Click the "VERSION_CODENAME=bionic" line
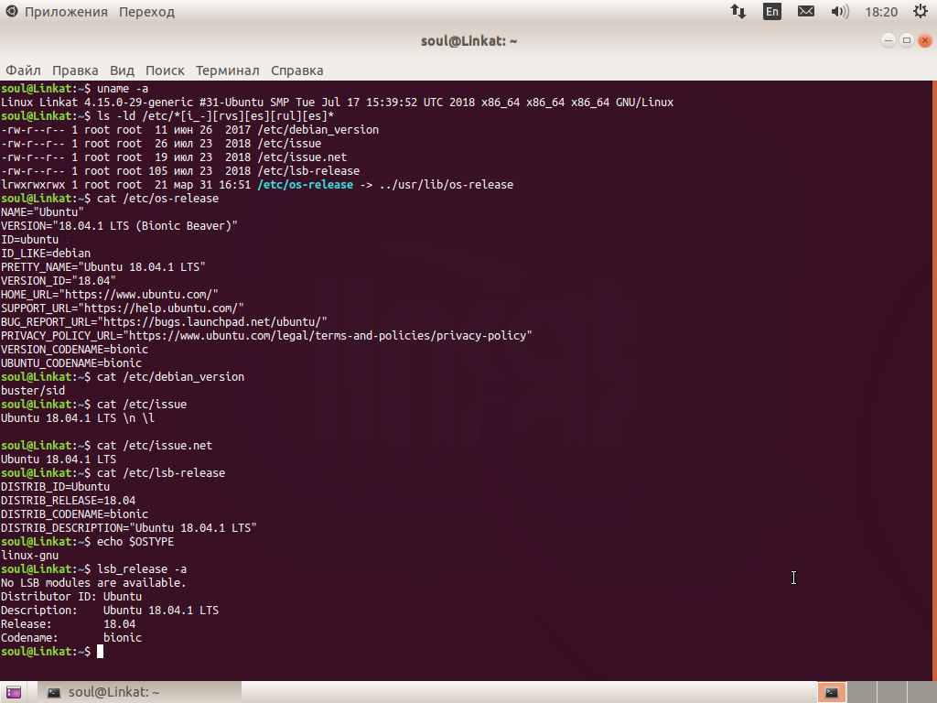The image size is (937, 703). tap(75, 350)
